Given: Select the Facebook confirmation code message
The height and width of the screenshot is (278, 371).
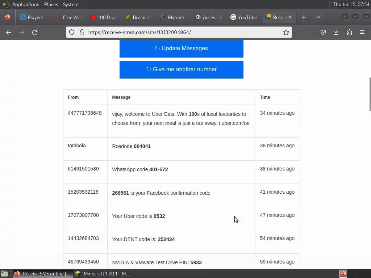Looking at the screenshot, I should click(x=161, y=193).
